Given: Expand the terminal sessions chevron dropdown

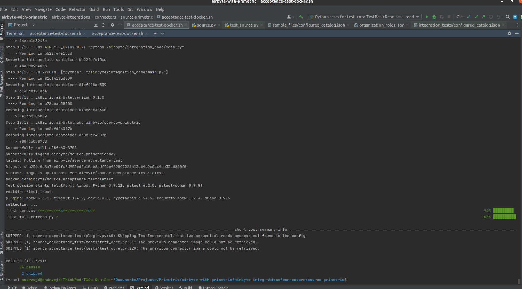Looking at the screenshot, I should pyautogui.click(x=162, y=33).
